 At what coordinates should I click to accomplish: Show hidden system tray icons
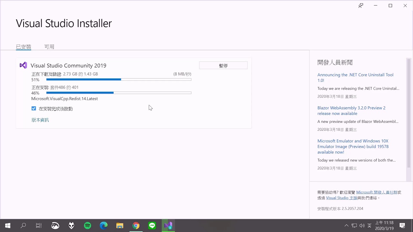(x=347, y=226)
